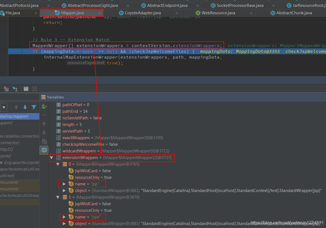Click the frames filter funnel icon
The height and width of the screenshot is (228, 326).
(x=34, y=107)
